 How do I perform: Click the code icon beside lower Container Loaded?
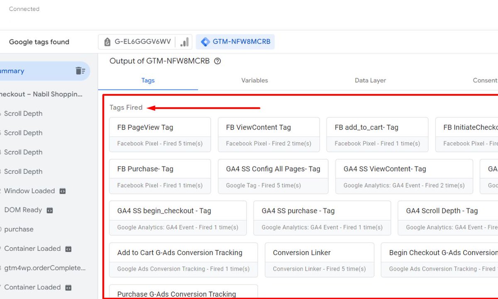[x=68, y=287]
